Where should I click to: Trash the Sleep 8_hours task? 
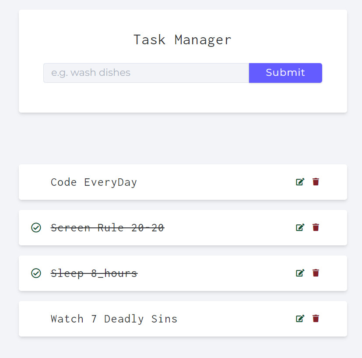coord(316,273)
